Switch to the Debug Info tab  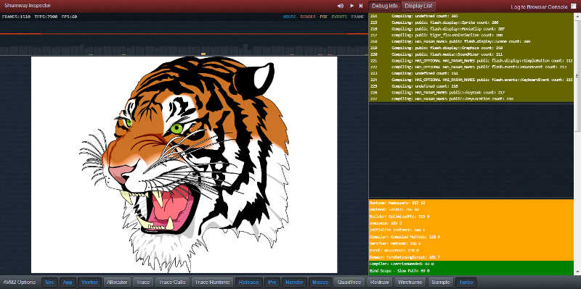tap(385, 6)
